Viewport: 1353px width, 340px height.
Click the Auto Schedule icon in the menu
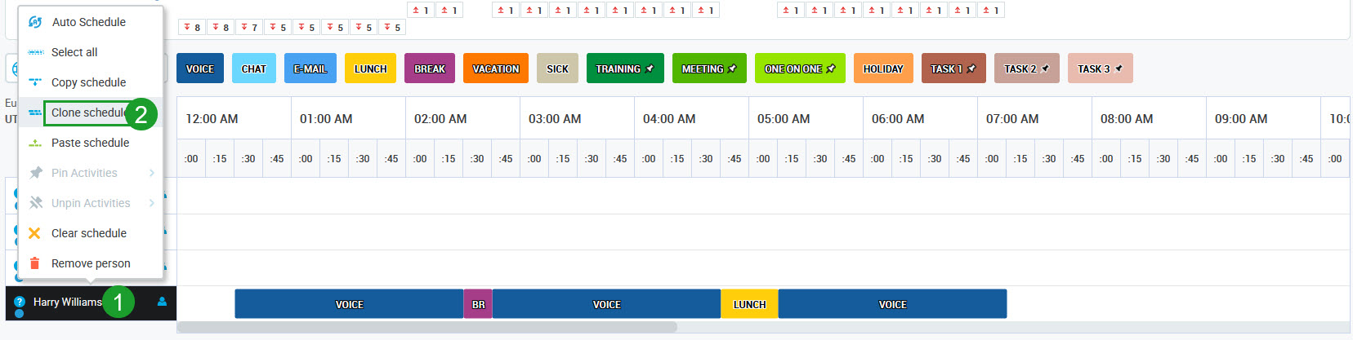35,22
